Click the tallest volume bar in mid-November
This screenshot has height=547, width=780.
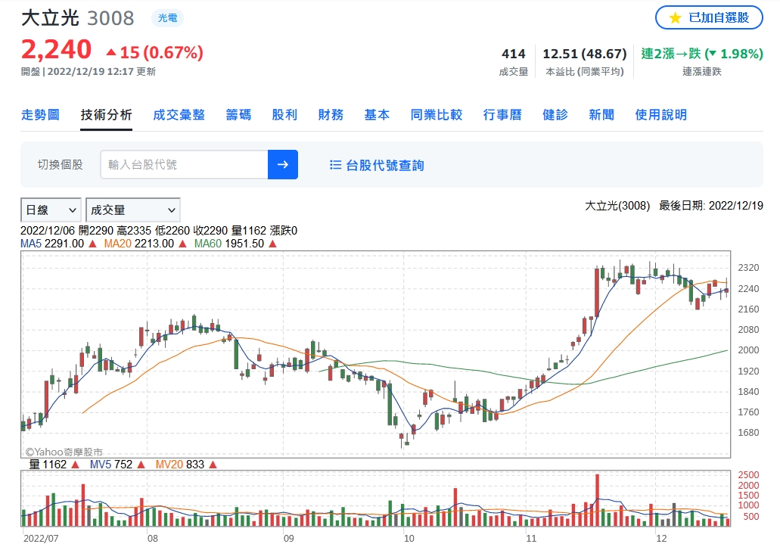tap(597, 500)
